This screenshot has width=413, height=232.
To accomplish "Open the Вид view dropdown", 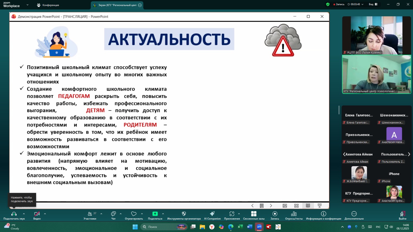I will (x=373, y=4).
